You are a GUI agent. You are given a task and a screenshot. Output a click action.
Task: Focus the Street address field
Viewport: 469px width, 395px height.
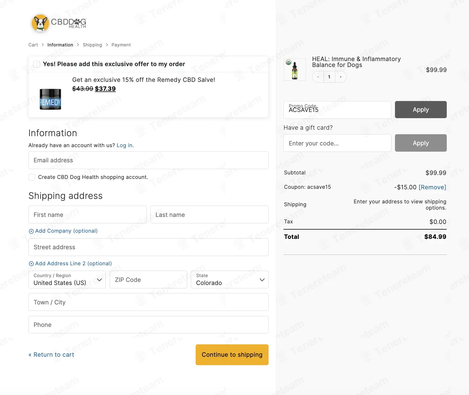tap(148, 247)
